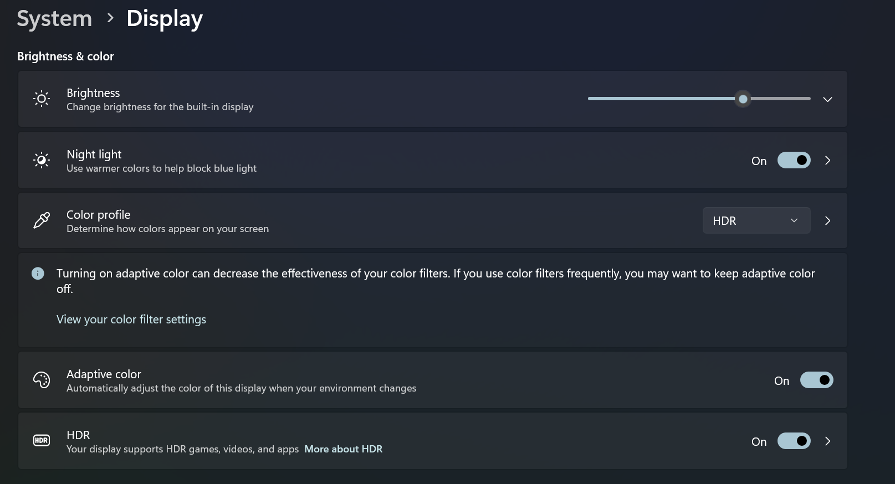895x484 pixels.
Task: Follow the More about HDR link
Action: tap(344, 449)
